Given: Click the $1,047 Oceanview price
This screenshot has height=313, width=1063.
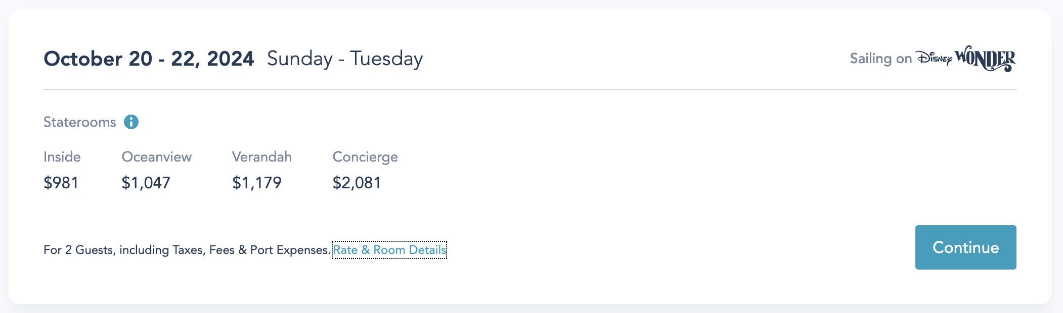Looking at the screenshot, I should tap(146, 183).
